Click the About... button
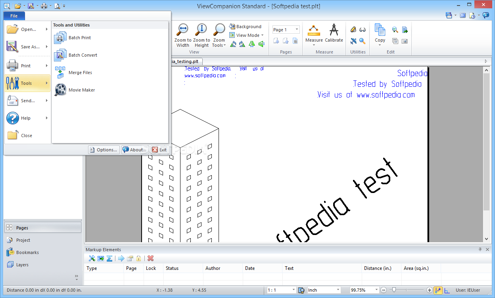The height and width of the screenshot is (298, 495). tap(135, 150)
